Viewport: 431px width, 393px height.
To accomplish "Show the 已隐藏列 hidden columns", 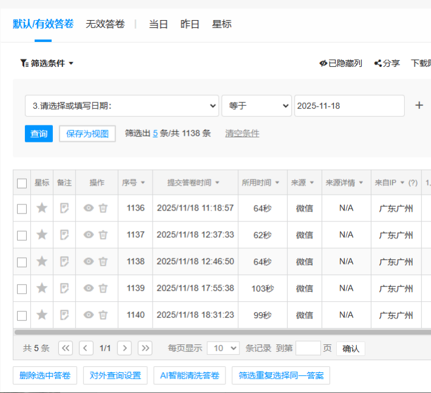I will click(340, 63).
